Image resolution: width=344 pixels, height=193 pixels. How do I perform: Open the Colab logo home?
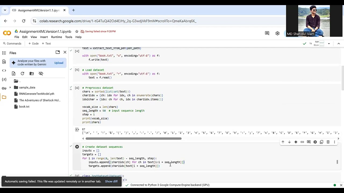(x=7, y=33)
